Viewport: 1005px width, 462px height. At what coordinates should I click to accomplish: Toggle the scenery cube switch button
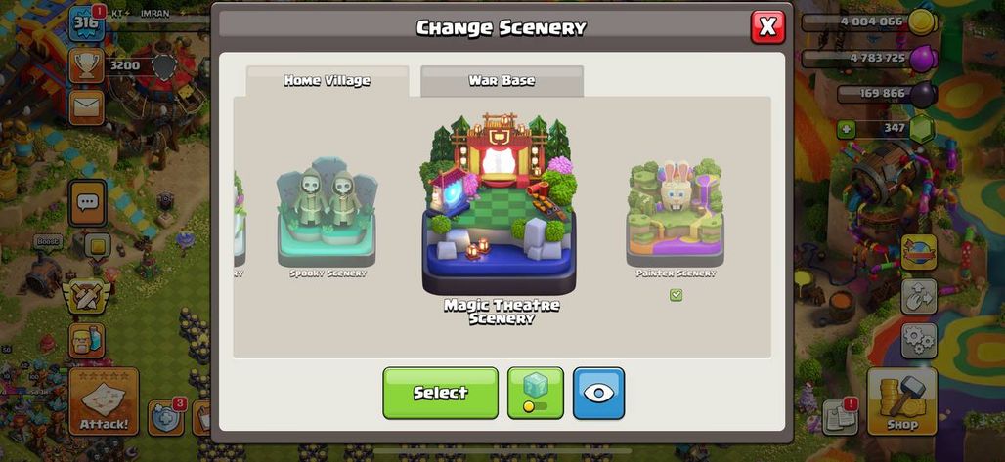tap(536, 394)
